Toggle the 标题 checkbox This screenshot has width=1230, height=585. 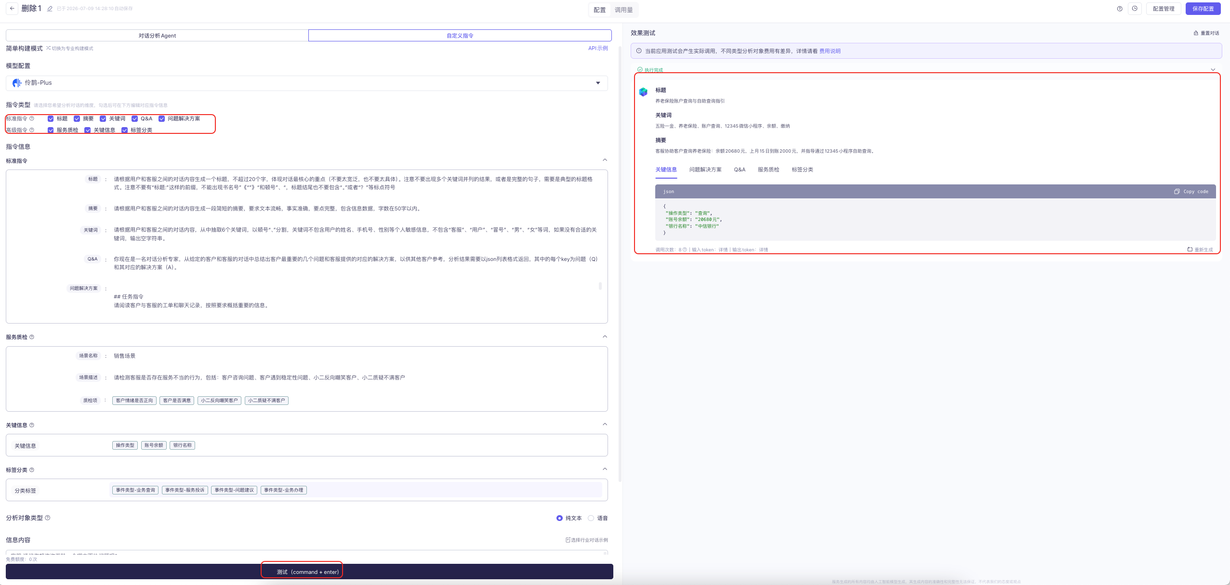tap(51, 118)
